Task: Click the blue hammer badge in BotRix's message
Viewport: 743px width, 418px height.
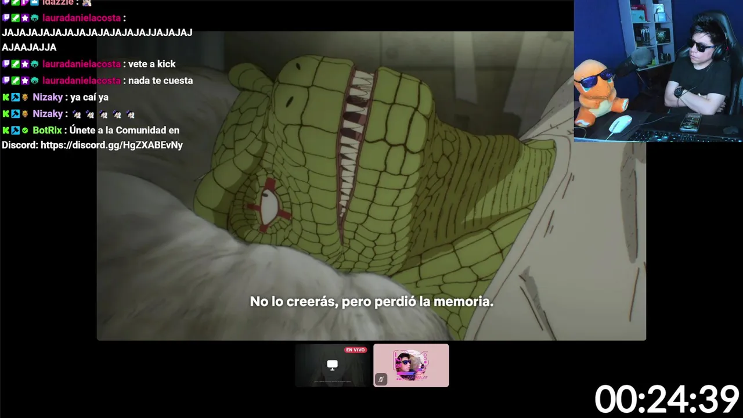Action: pyautogui.click(x=16, y=131)
